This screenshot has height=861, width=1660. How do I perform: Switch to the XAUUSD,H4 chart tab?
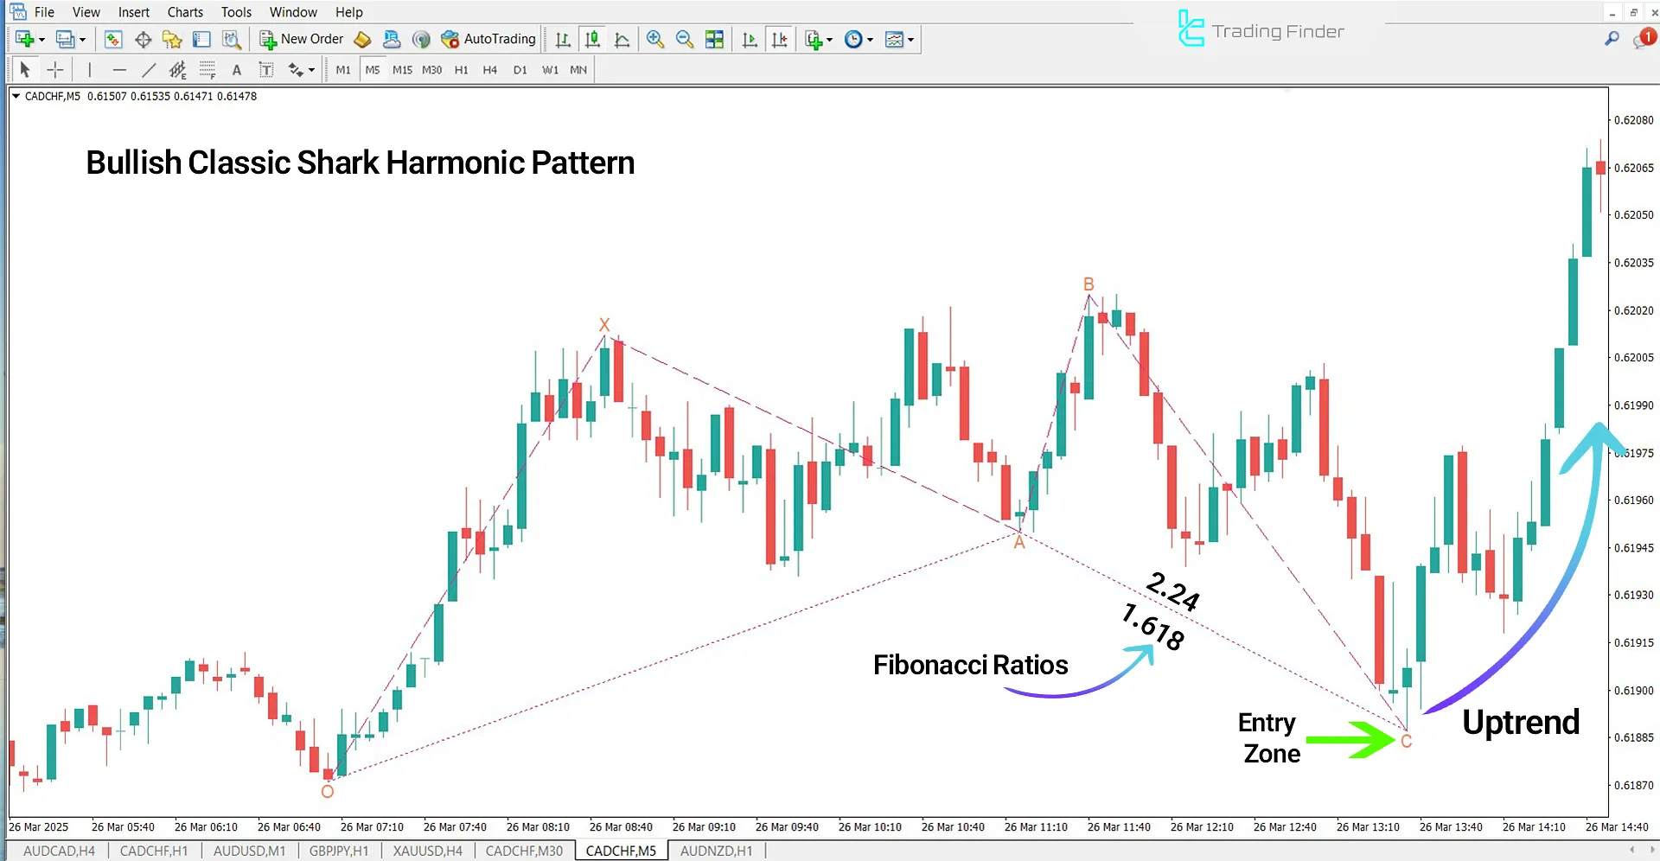tap(427, 851)
